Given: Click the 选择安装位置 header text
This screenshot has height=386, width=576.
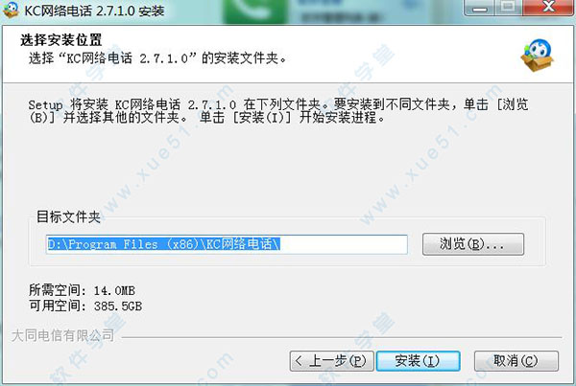Looking at the screenshot, I should coord(61,40).
